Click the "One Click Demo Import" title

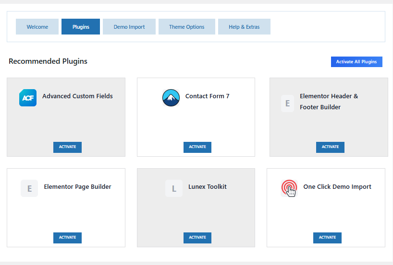pyautogui.click(x=337, y=187)
